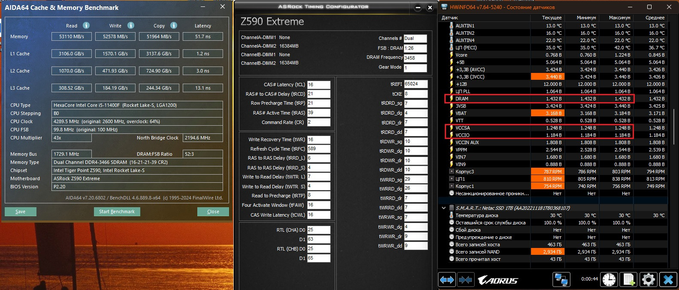679x290 pixels.
Task: Click thermometer icon beside AUXTIN1
Action: [x=451, y=26]
